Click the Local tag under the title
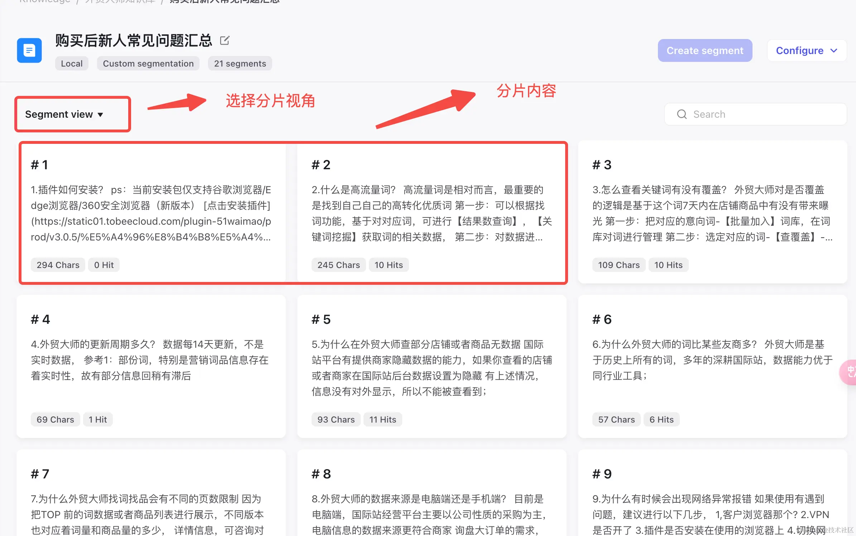 [x=71, y=63]
